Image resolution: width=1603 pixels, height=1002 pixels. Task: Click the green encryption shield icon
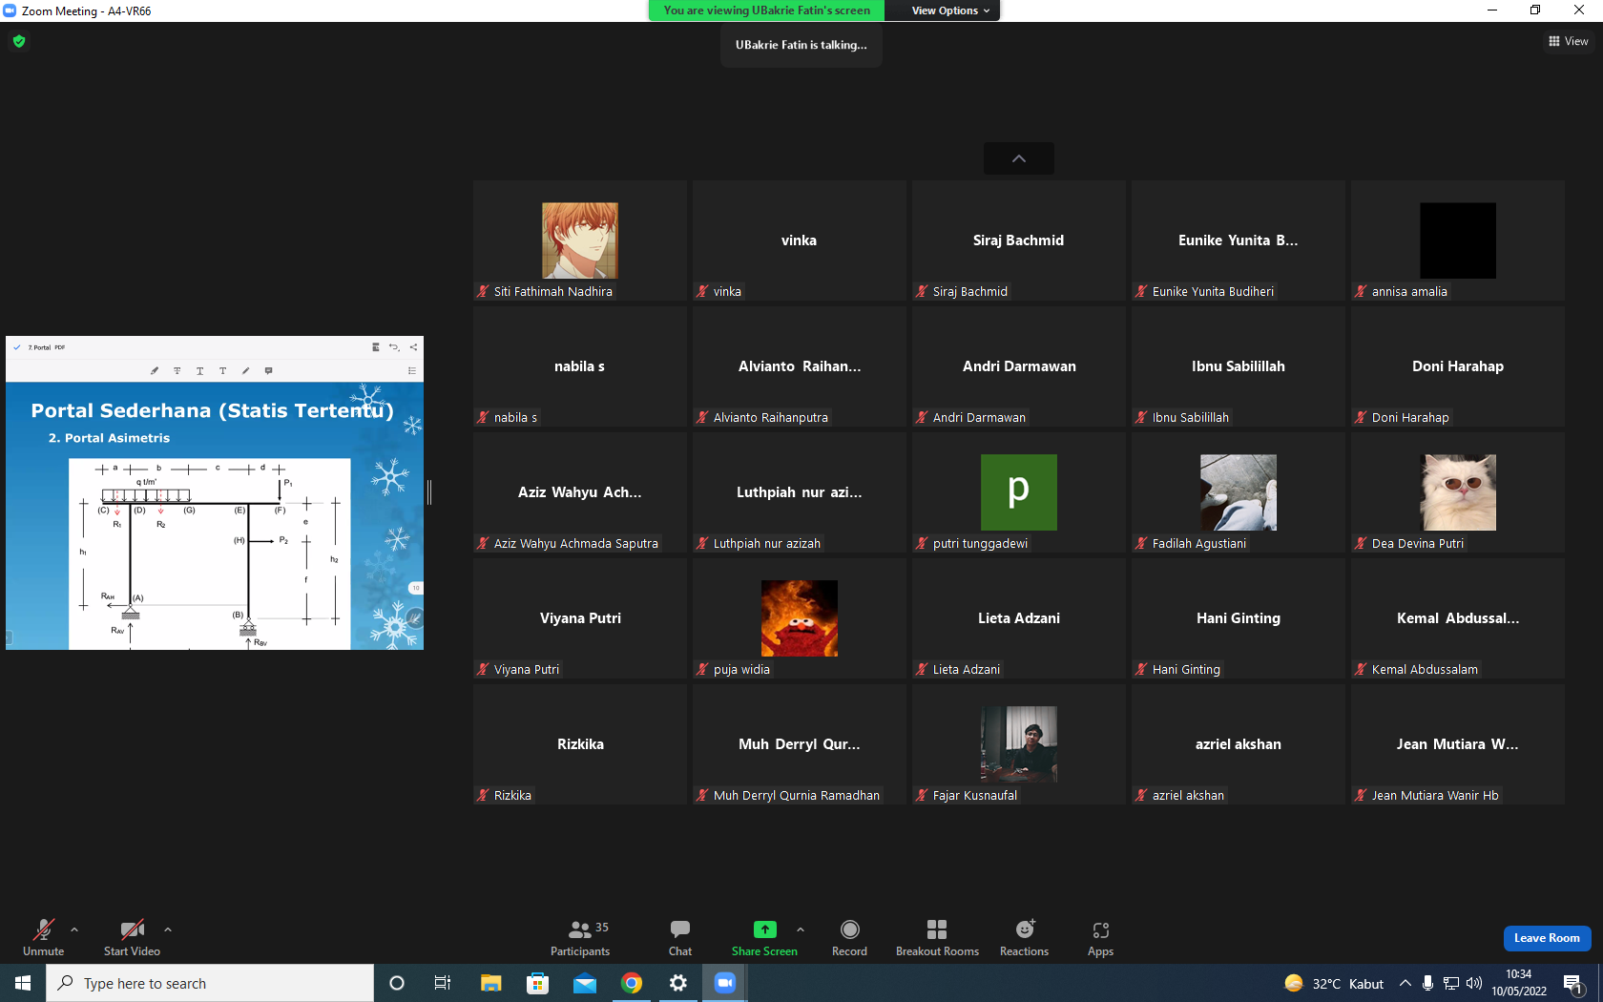coord(19,41)
